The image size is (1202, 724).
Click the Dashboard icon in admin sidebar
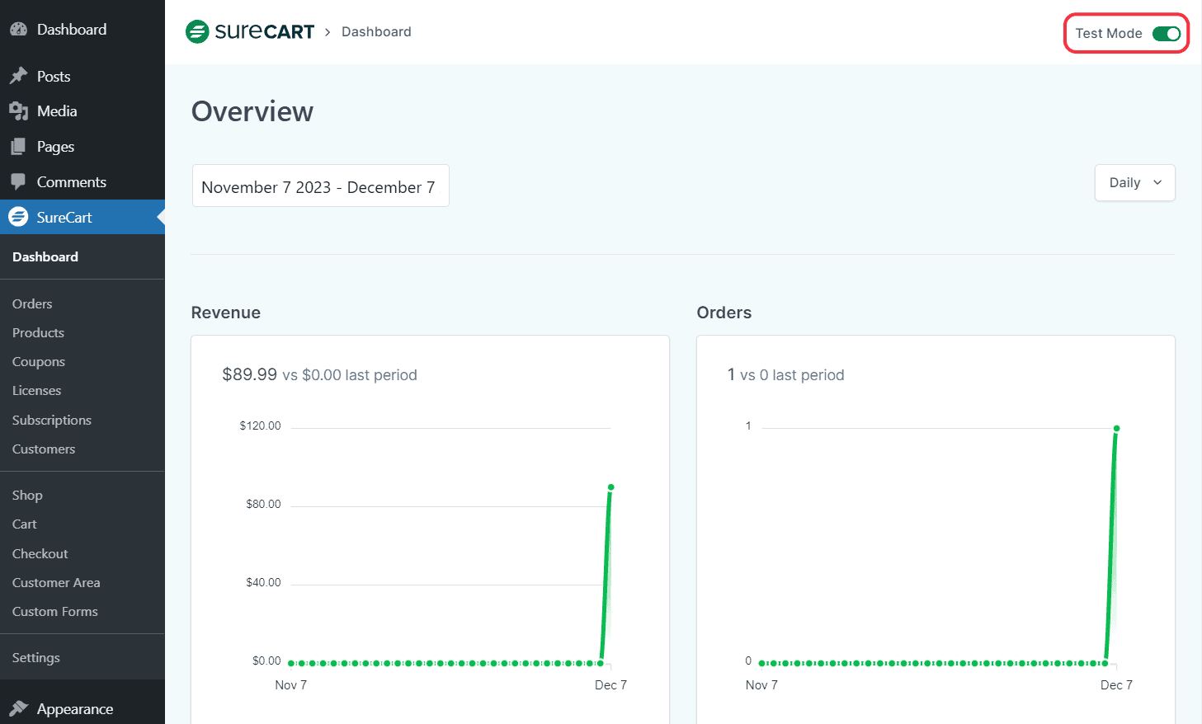coord(20,29)
